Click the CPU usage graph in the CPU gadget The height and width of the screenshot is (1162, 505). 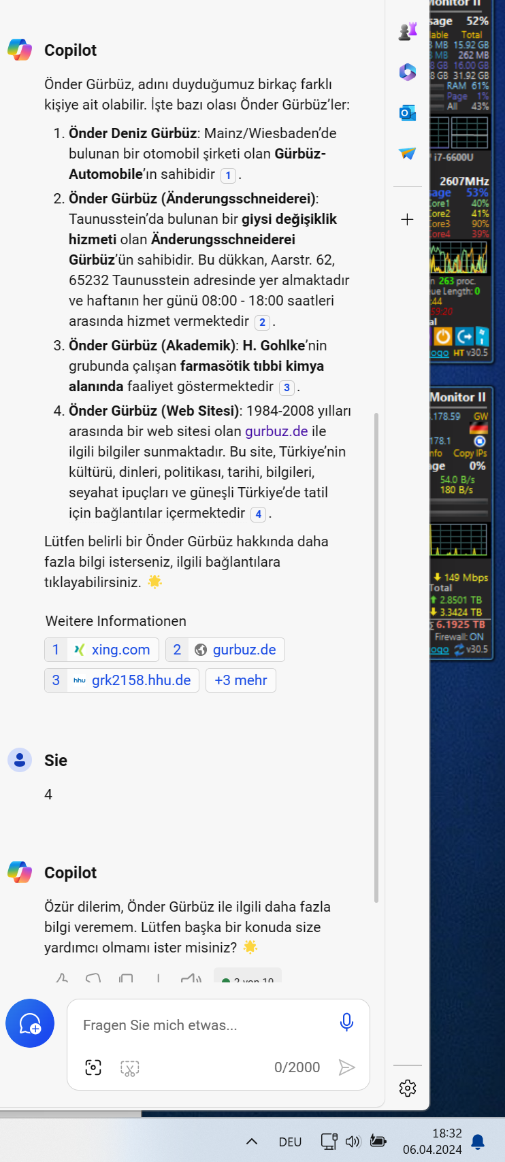[458, 258]
